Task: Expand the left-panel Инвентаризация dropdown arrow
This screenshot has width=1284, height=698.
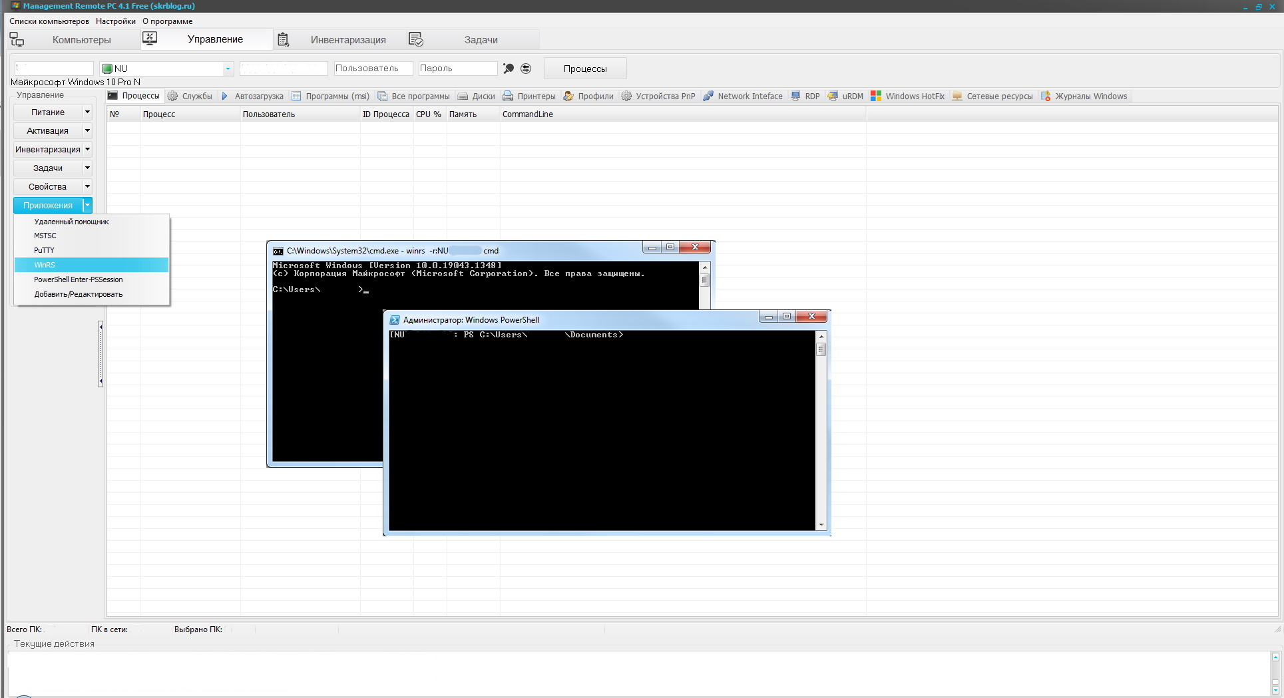Action: pos(87,149)
